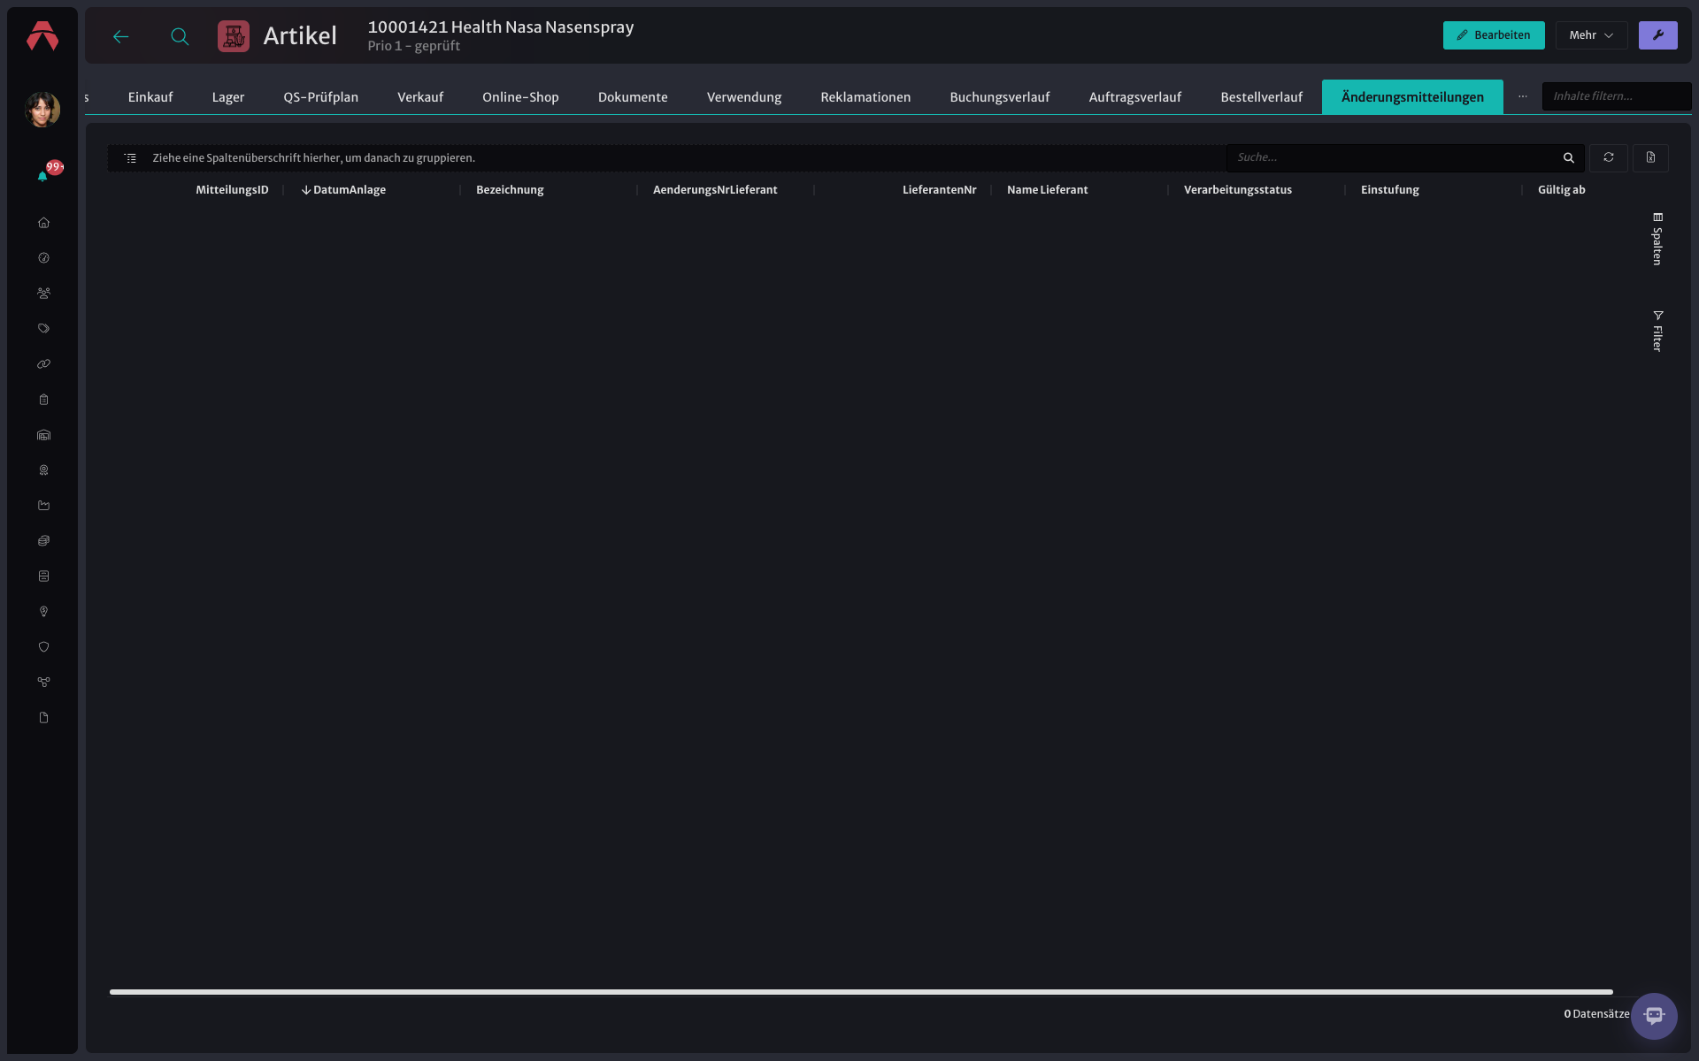The image size is (1699, 1061).
Task: Switch to the Lager tab
Action: (x=228, y=97)
